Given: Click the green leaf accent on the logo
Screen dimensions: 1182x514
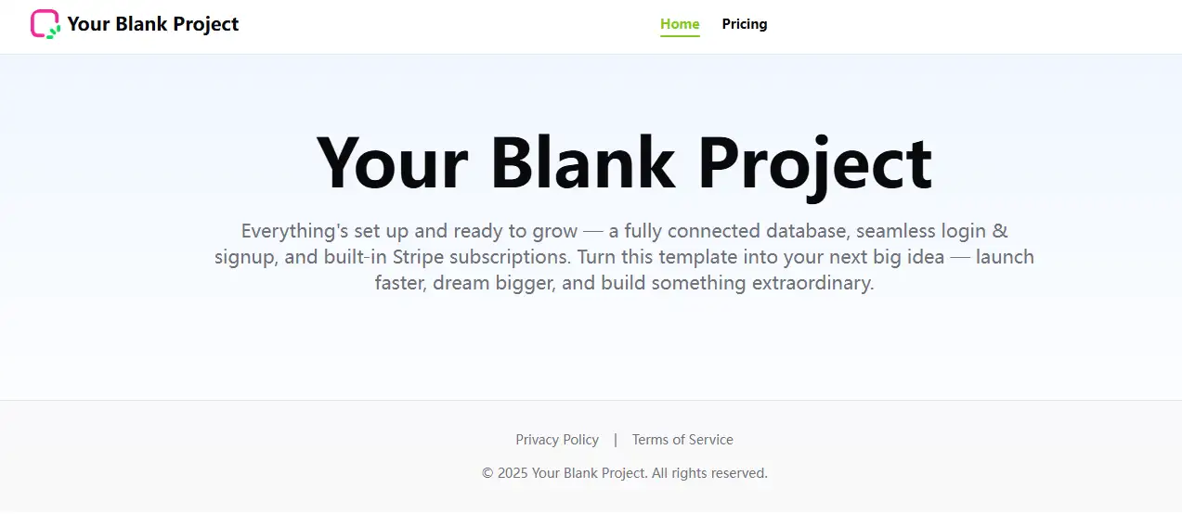Looking at the screenshot, I should coord(54,32).
